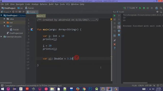Open Windows Start button
The width and height of the screenshot is (163, 91).
pos(3,89)
